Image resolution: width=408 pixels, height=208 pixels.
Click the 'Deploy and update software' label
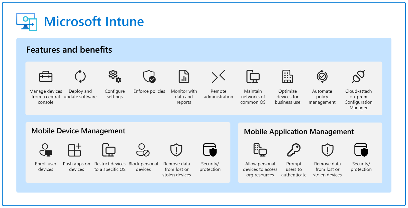(x=80, y=94)
